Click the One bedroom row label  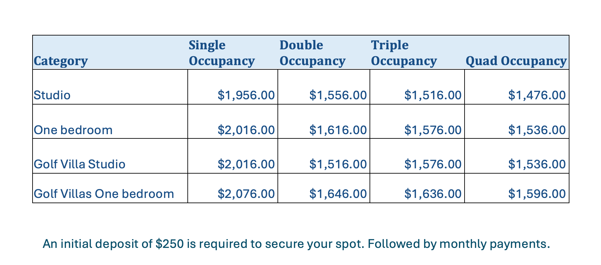pyautogui.click(x=73, y=130)
